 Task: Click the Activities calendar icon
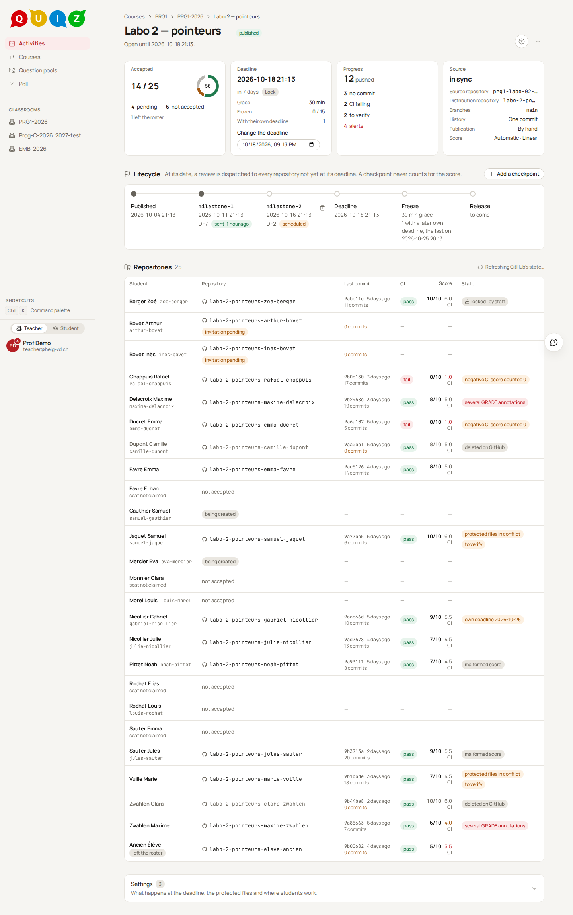12,43
